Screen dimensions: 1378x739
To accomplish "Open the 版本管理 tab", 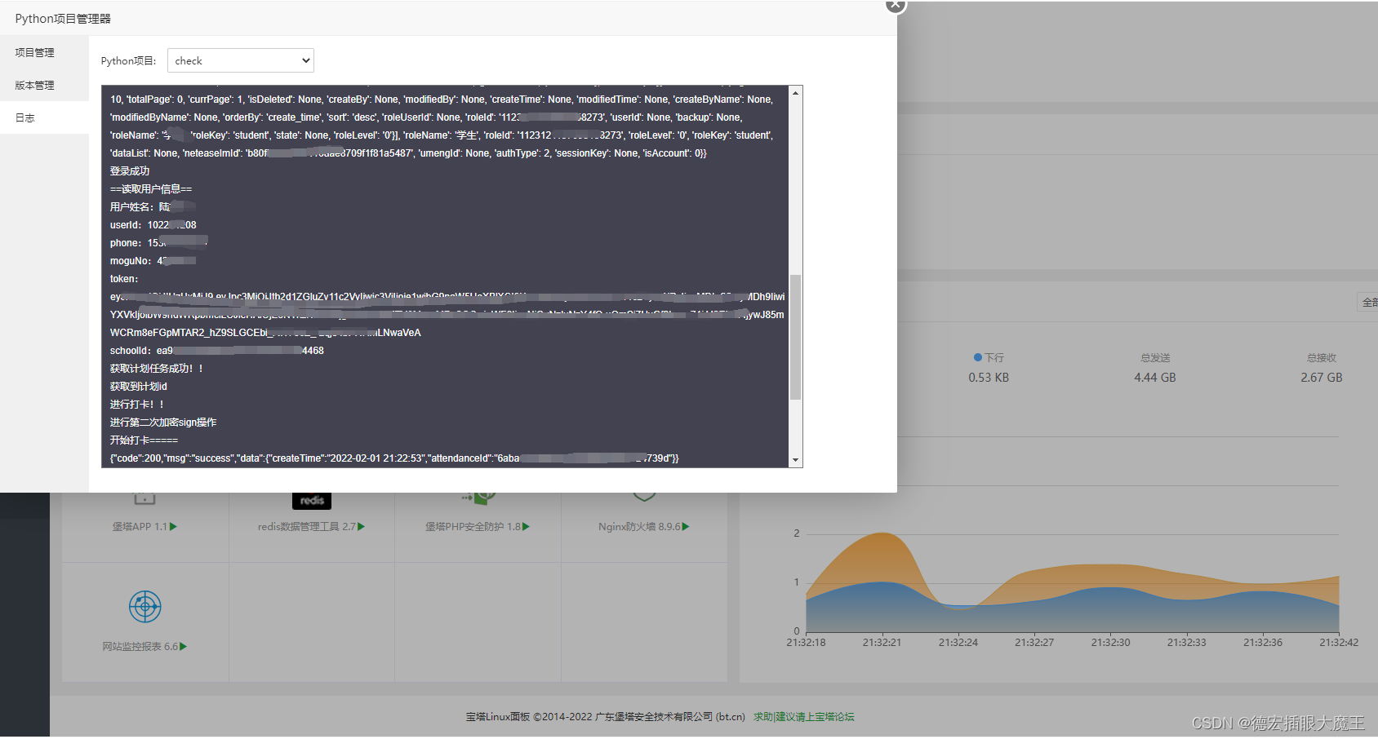I will [x=44, y=85].
